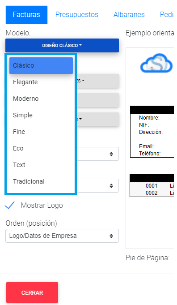Select the Facturas tab
Image resolution: width=177 pixels, height=305 pixels.
[x=26, y=15]
